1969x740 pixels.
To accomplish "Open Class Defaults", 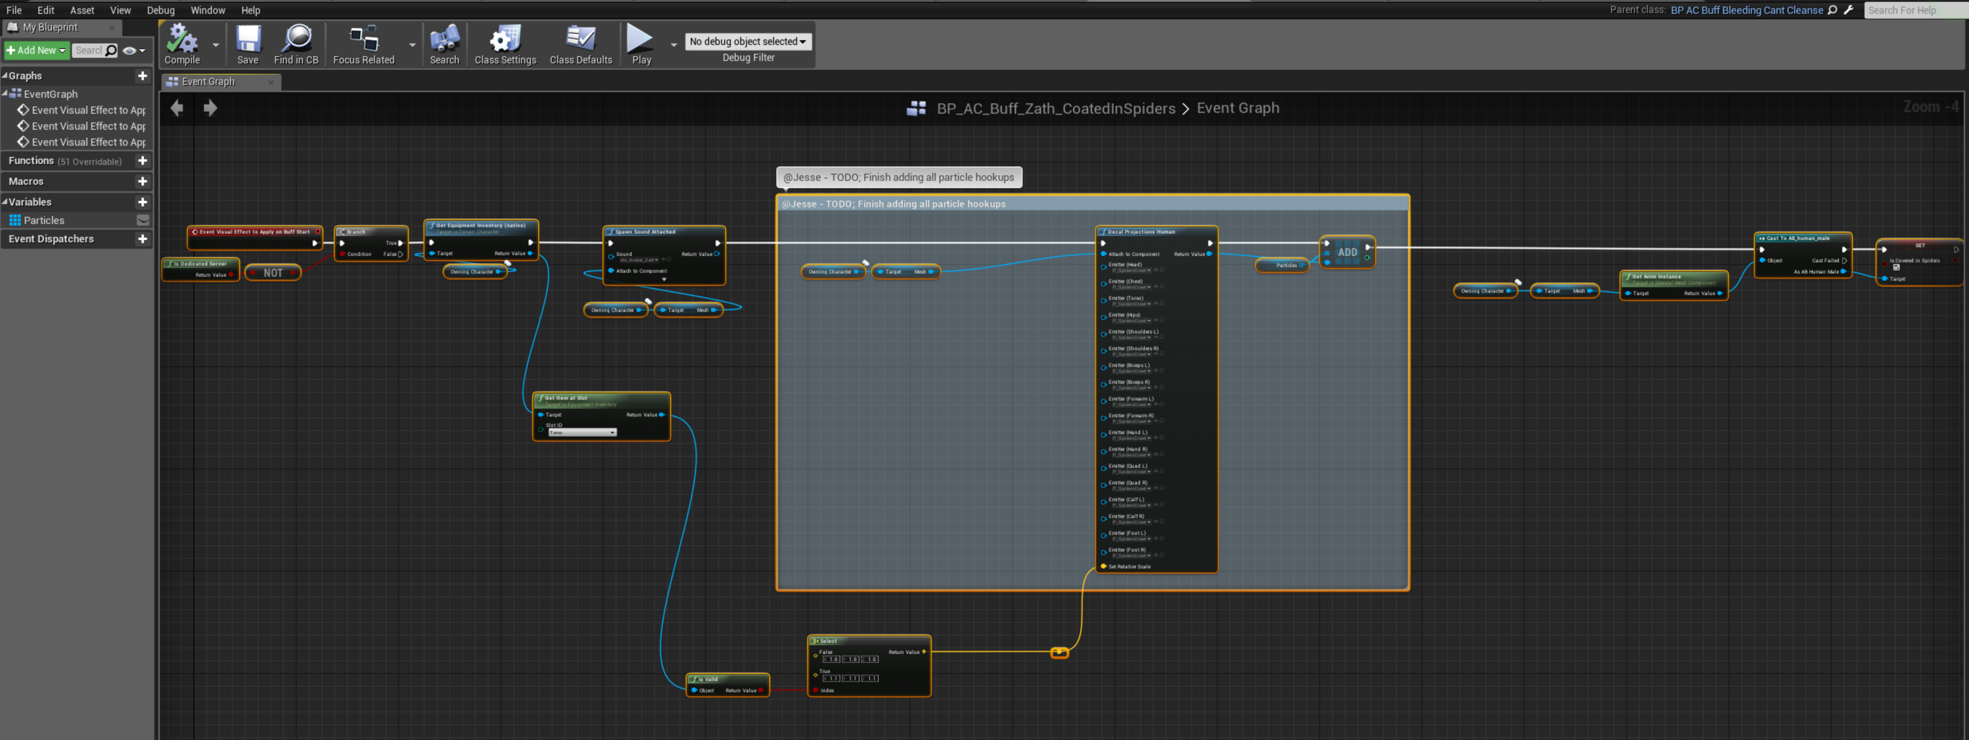I will pyautogui.click(x=580, y=39).
